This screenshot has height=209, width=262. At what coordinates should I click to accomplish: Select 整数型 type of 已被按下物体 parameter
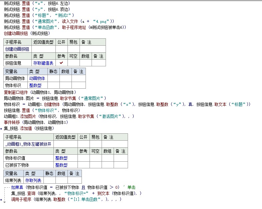point(61,165)
